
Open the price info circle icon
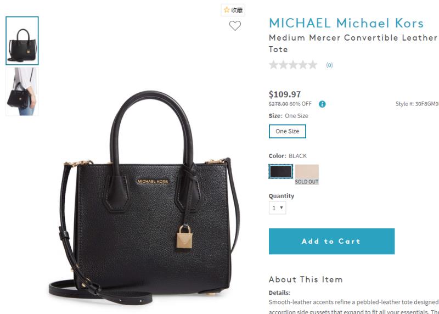pyautogui.click(x=322, y=104)
